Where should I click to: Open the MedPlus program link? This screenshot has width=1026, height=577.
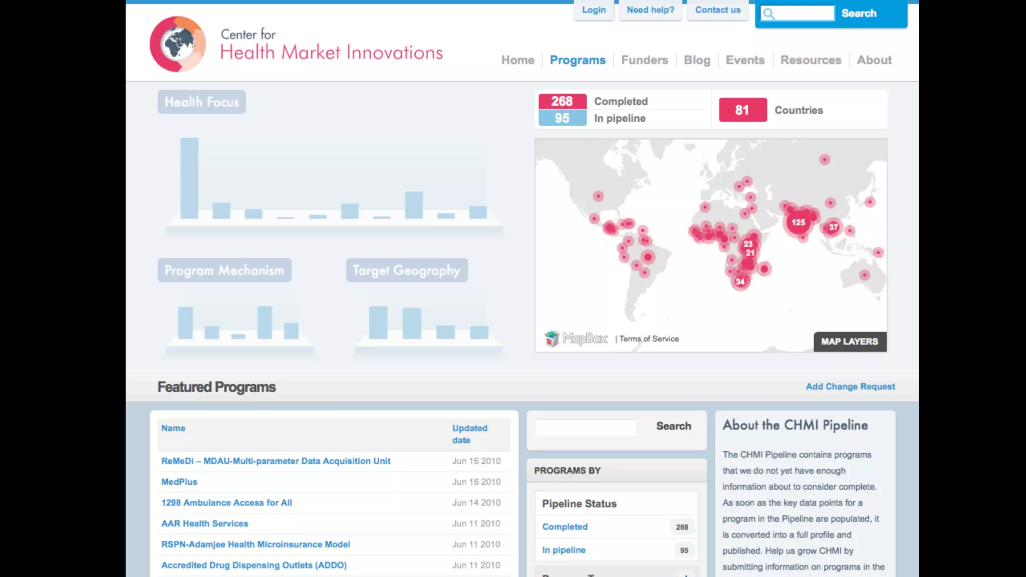point(179,482)
